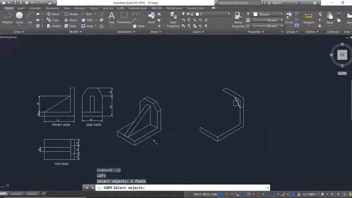Image resolution: width=352 pixels, height=198 pixels.
Task: Click the TOP face of ViewCube
Action: coord(342,55)
